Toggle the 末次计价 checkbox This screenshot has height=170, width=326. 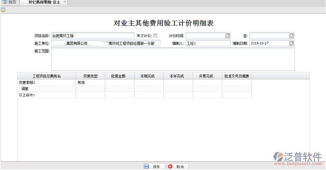(155, 36)
